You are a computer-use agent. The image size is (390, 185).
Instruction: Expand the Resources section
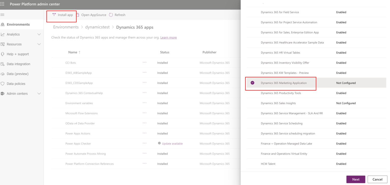[x=14, y=44]
